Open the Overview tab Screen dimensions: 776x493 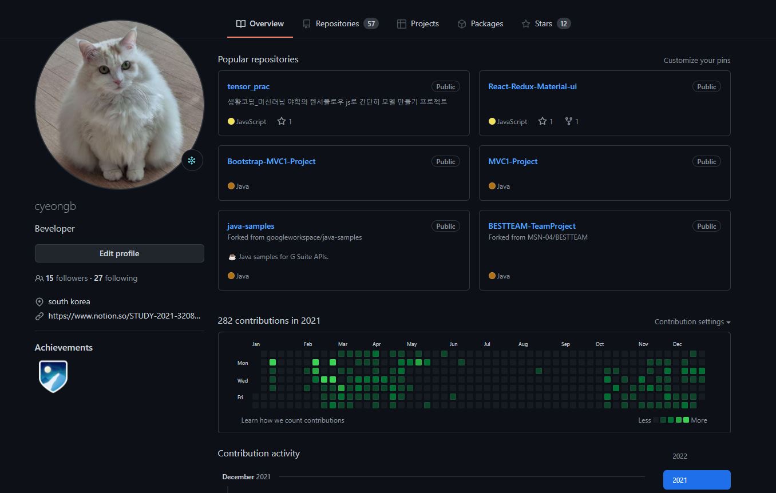coord(260,23)
